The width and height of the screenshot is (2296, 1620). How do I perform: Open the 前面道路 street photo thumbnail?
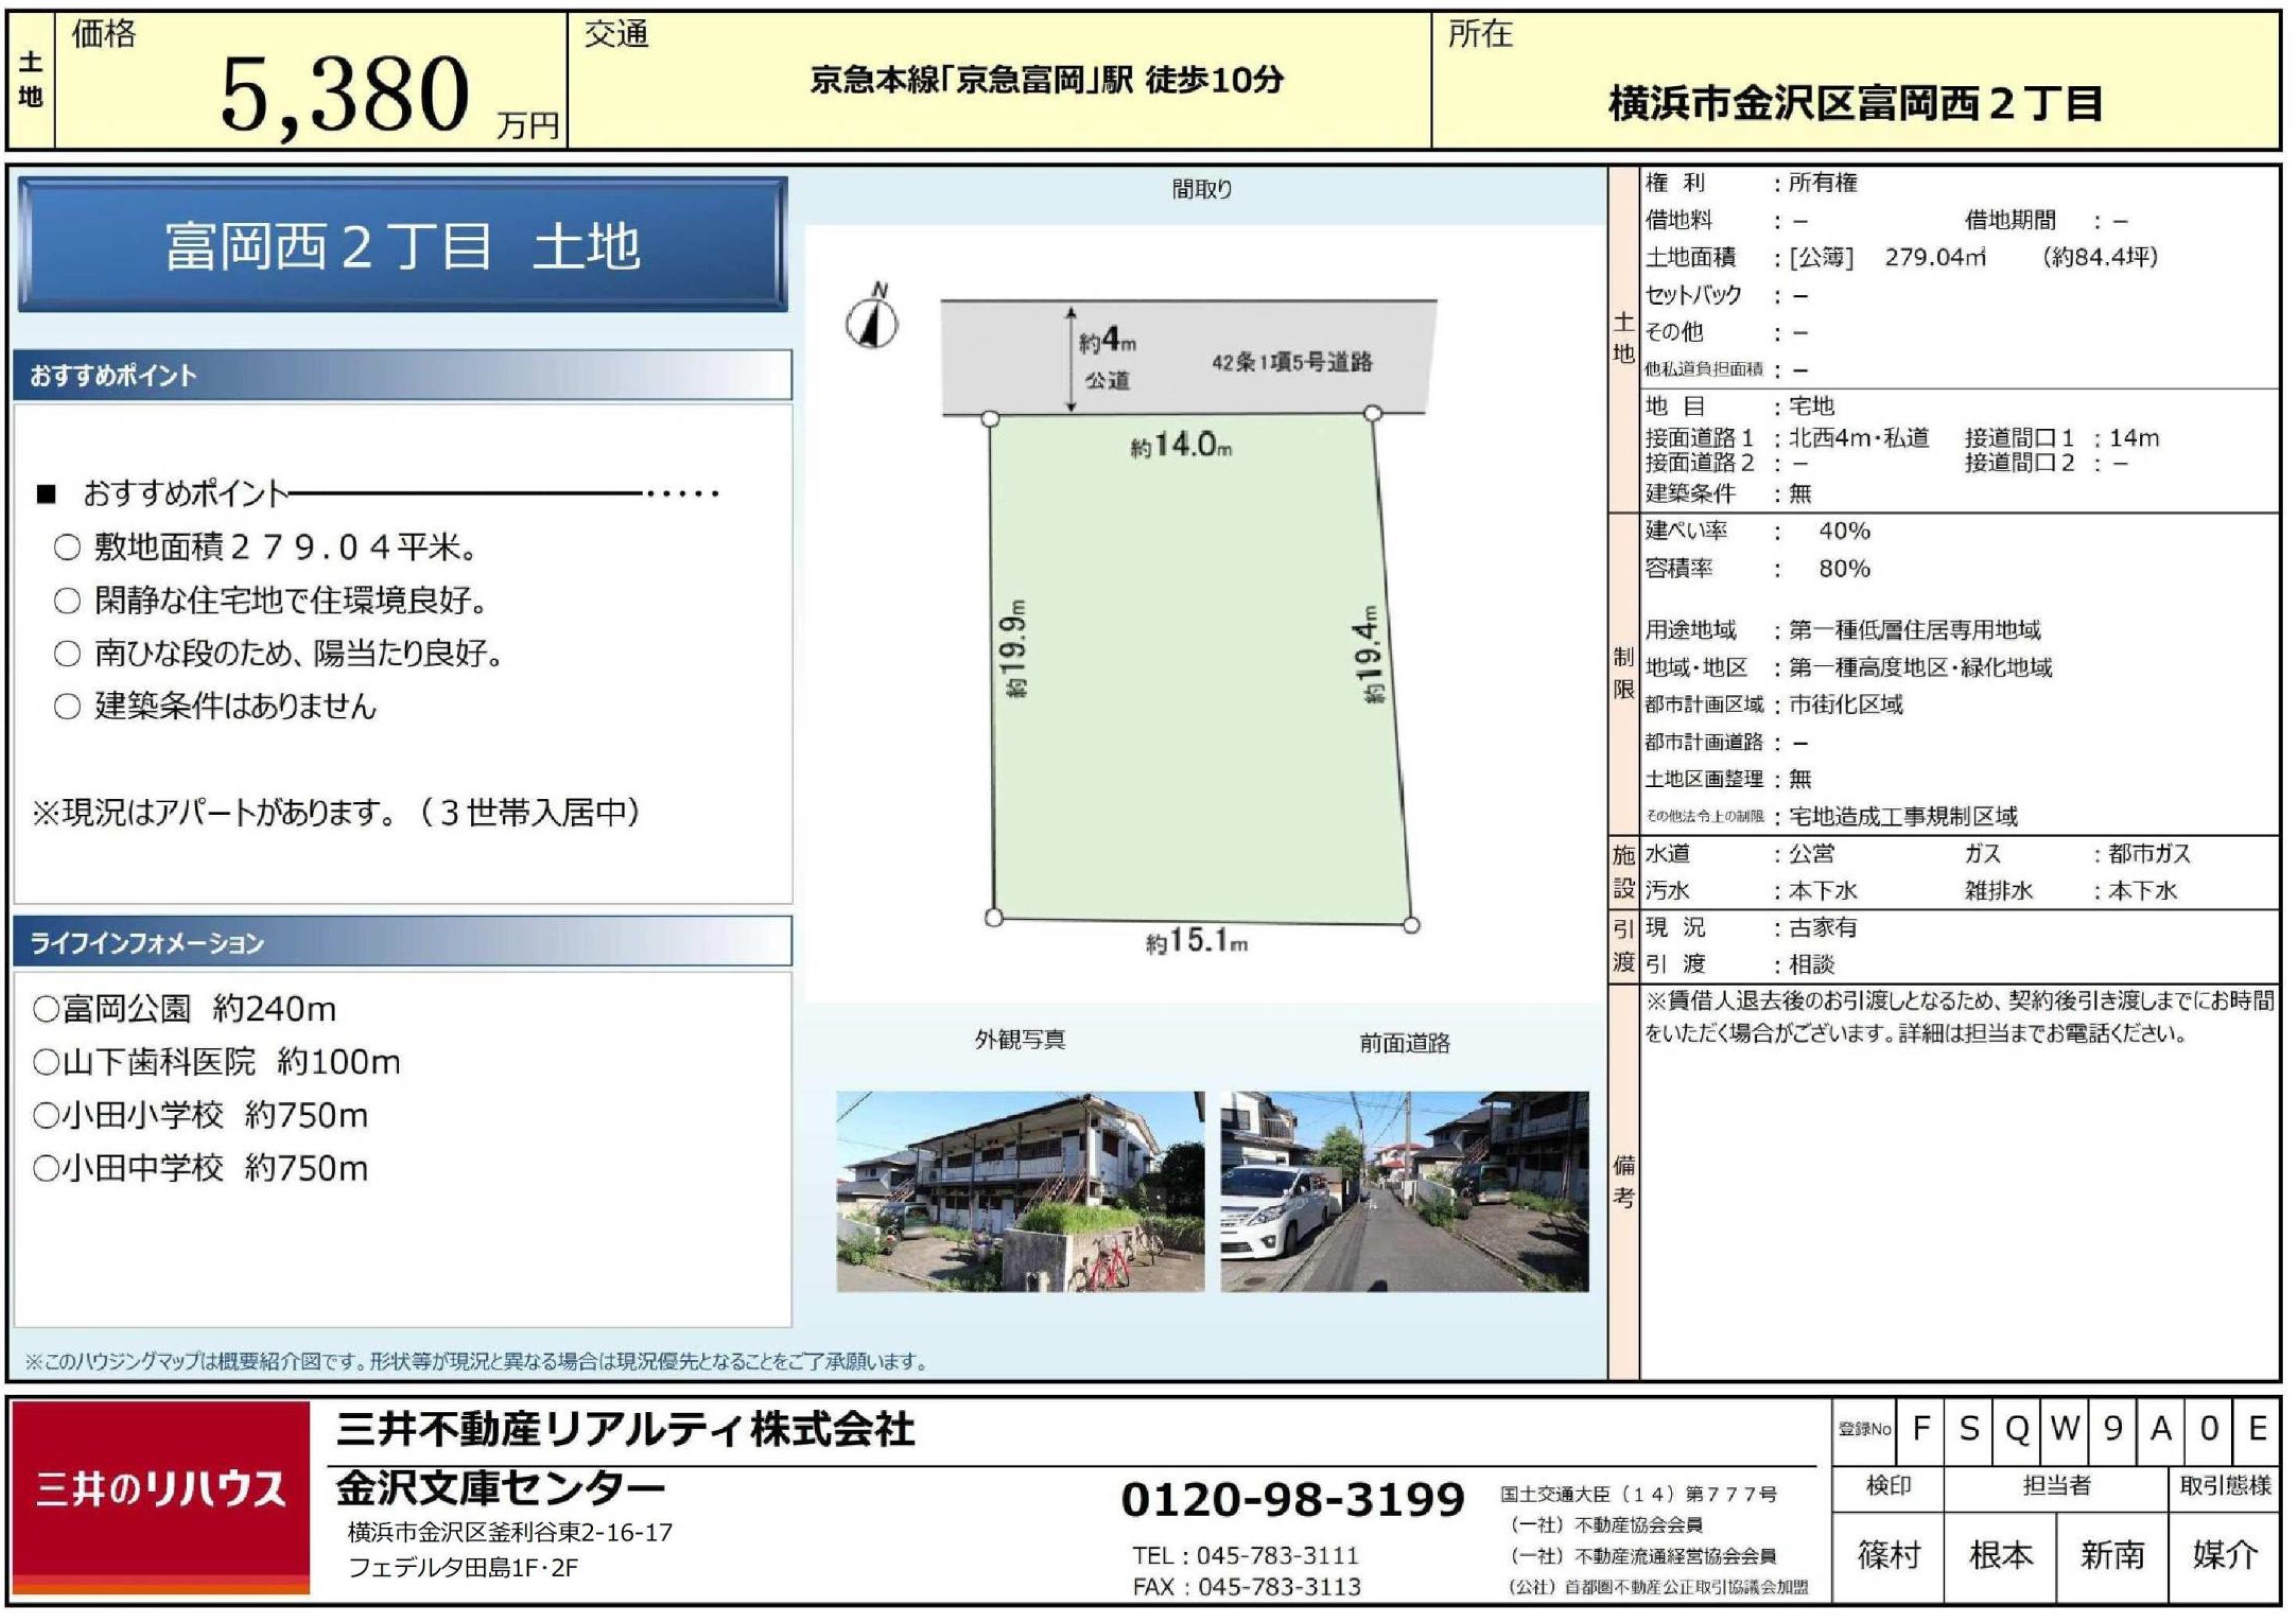coord(1404,1192)
